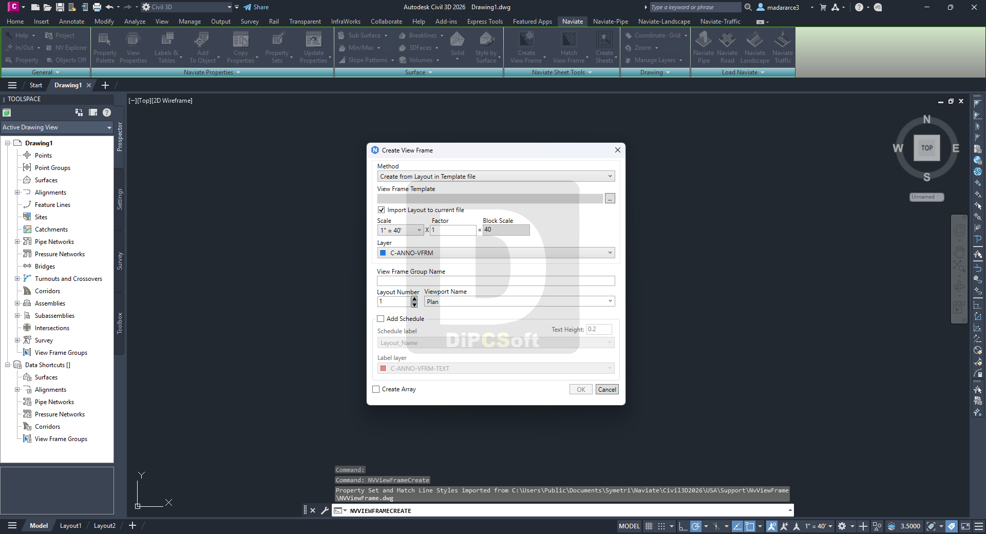This screenshot has width=986, height=534.
Task: Open the Method dropdown
Action: 496,176
